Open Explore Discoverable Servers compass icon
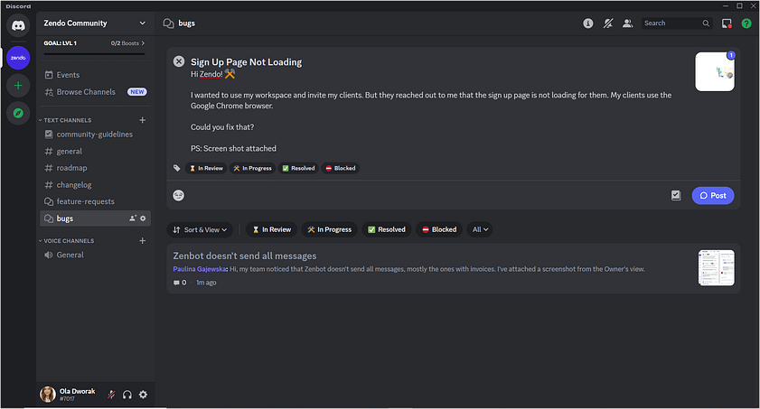 [x=18, y=113]
